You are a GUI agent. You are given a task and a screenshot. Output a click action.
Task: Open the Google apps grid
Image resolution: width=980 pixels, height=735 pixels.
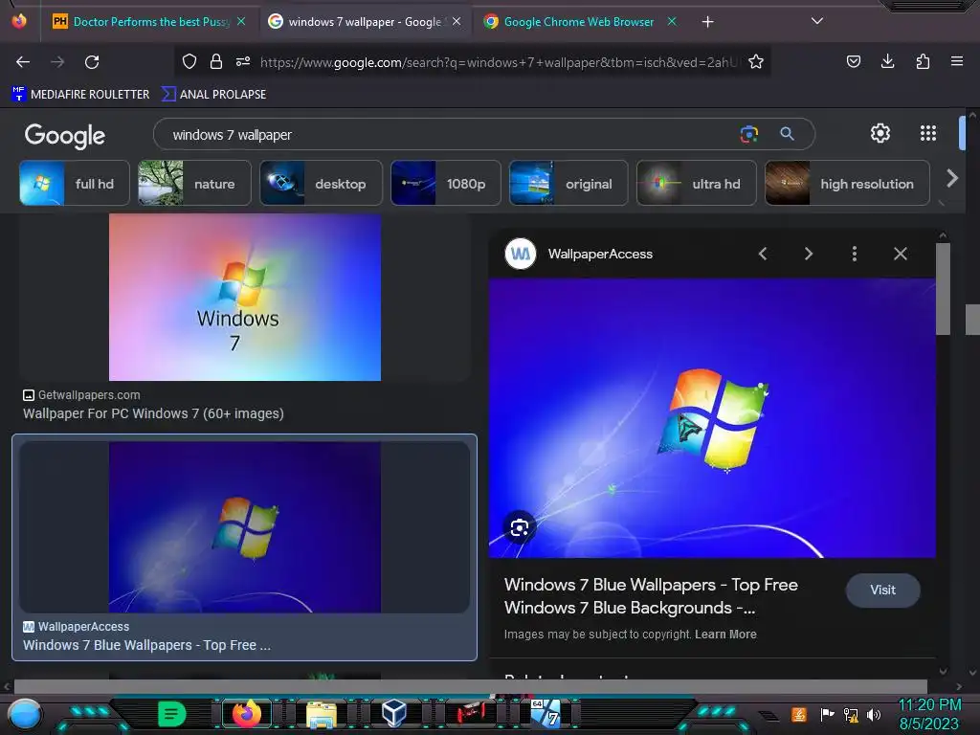tap(928, 133)
